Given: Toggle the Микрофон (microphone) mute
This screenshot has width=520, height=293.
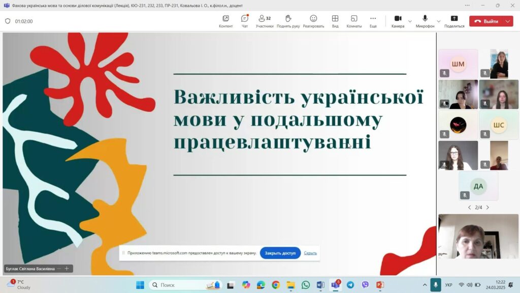Looking at the screenshot, I should 425,21.
